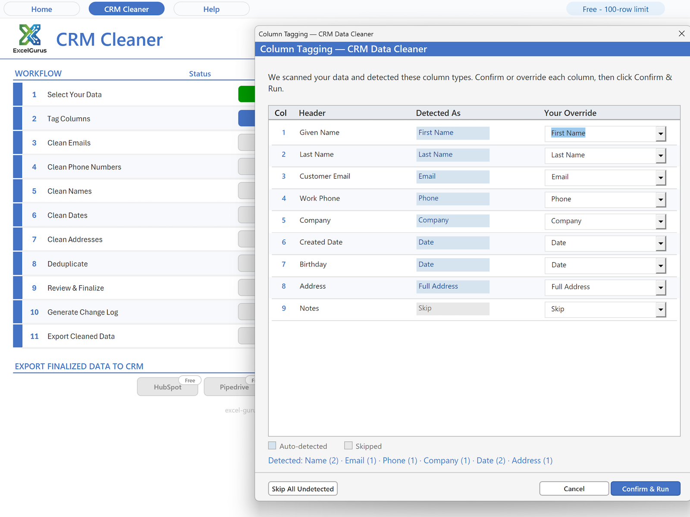
Task: Go to the Home tab
Action: coord(42,9)
